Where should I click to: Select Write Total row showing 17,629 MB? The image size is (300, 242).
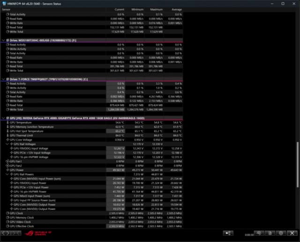pos(92,32)
